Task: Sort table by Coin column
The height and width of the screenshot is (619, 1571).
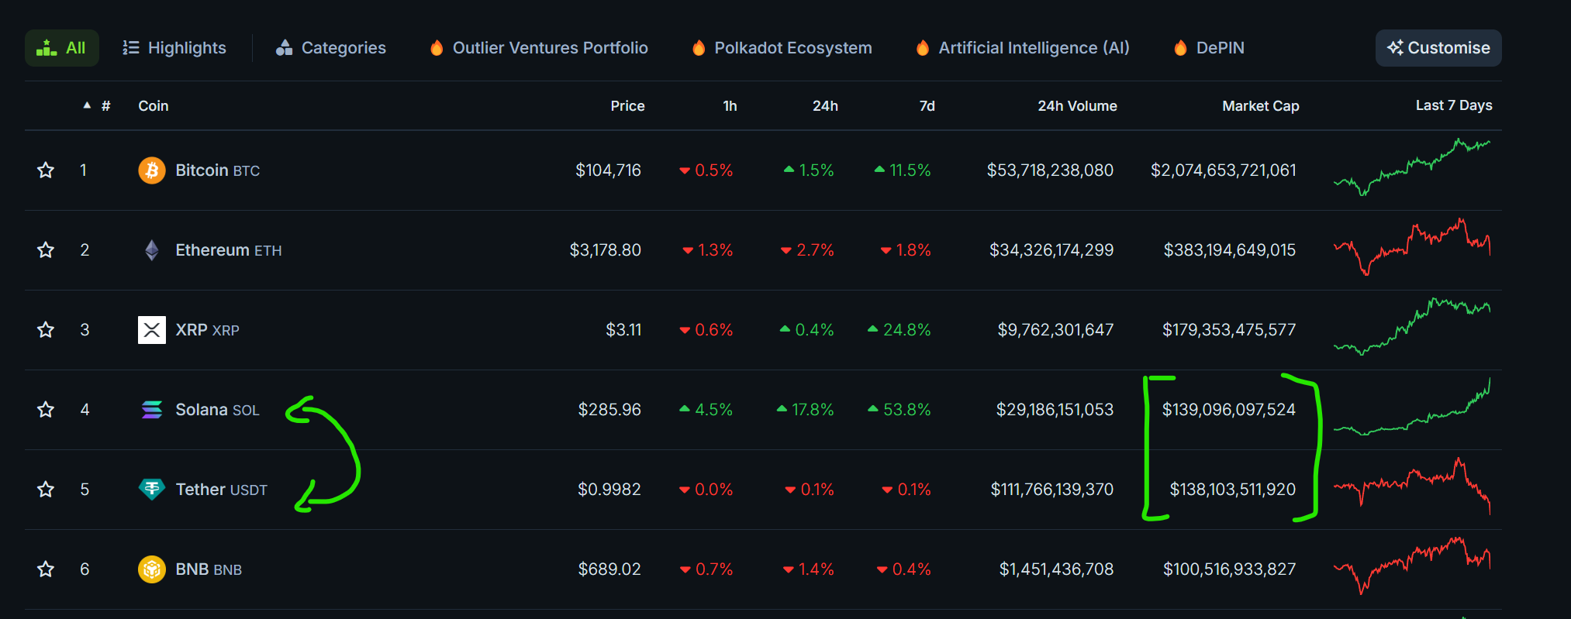Action: 154,106
